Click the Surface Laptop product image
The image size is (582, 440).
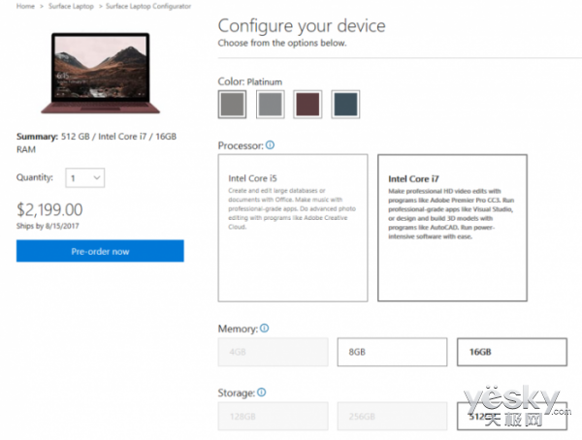100,73
